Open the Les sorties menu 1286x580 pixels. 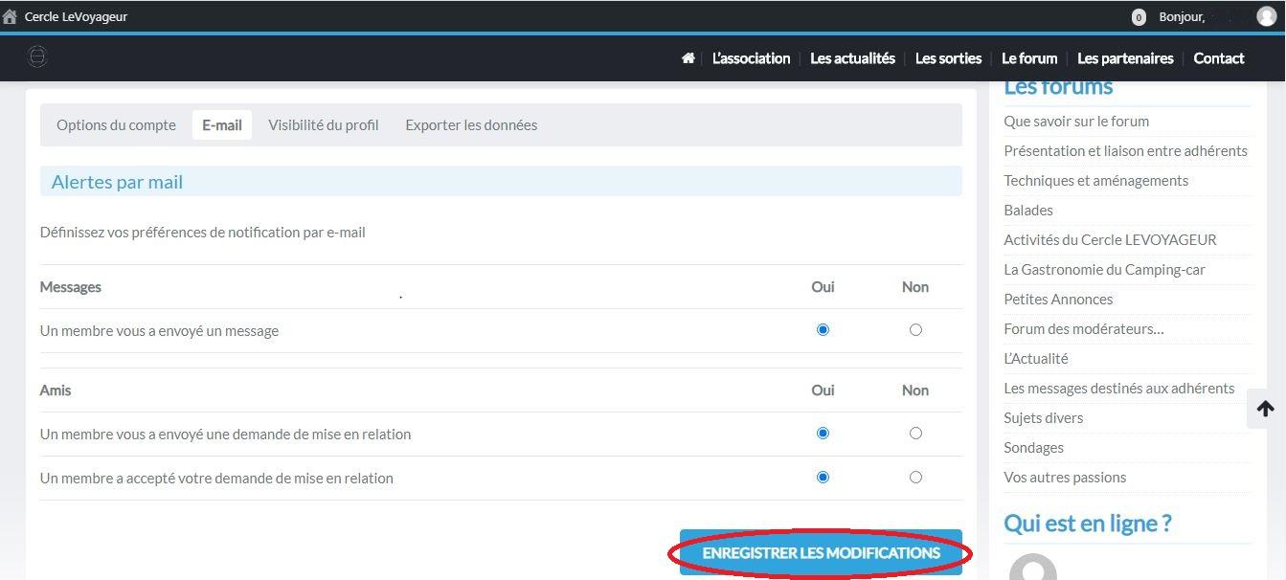(948, 58)
